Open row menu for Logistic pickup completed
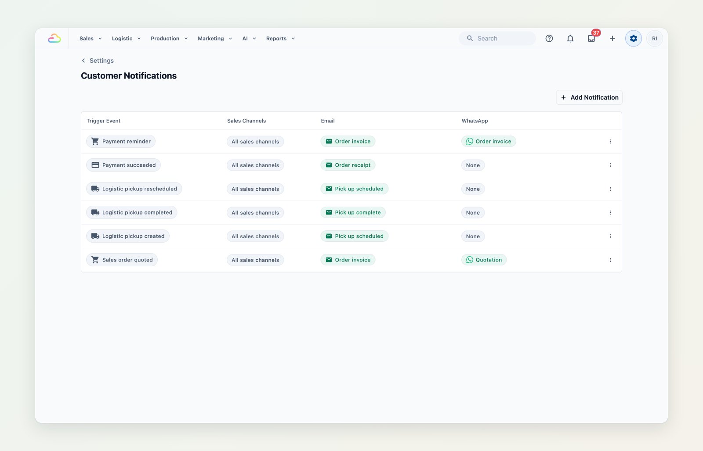Screen dimensions: 703x451 610,213
